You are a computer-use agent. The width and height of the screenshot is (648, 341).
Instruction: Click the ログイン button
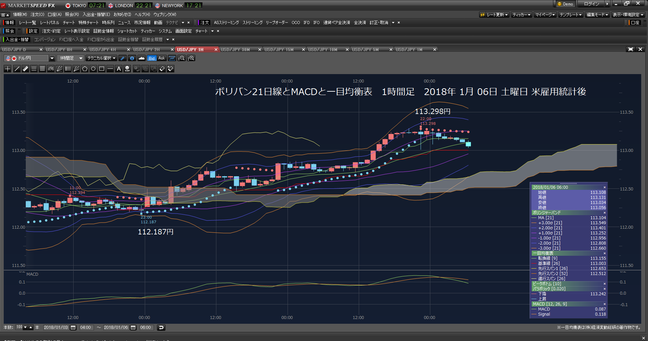(591, 4)
